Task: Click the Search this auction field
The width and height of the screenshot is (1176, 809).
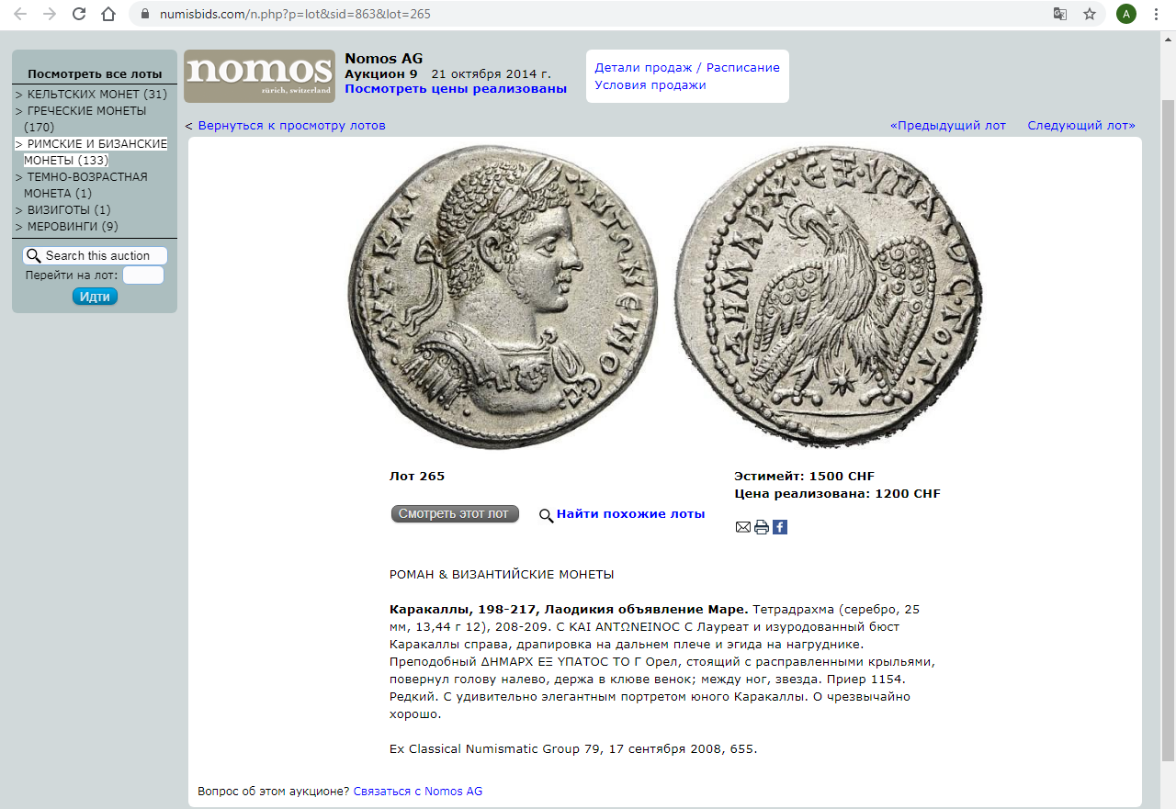Action: 95,256
